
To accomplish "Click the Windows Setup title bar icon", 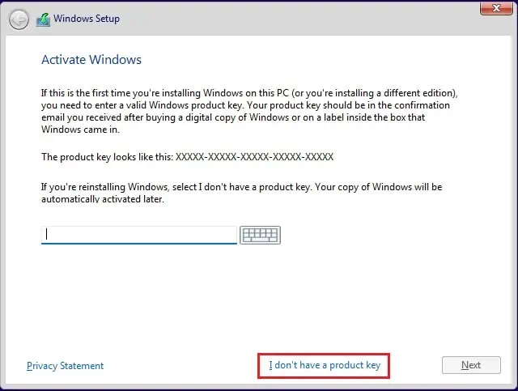I will 43,19.
